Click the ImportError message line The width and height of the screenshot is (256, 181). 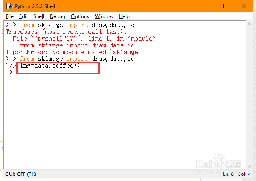[x=73, y=52]
